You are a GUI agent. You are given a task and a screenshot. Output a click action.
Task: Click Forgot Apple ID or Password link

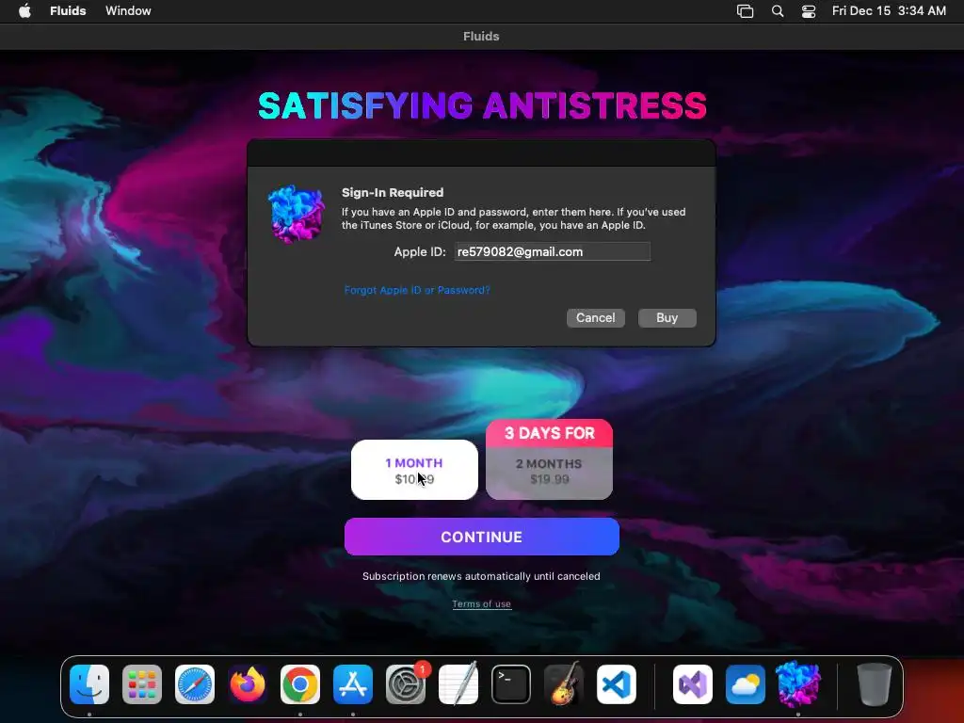417,290
